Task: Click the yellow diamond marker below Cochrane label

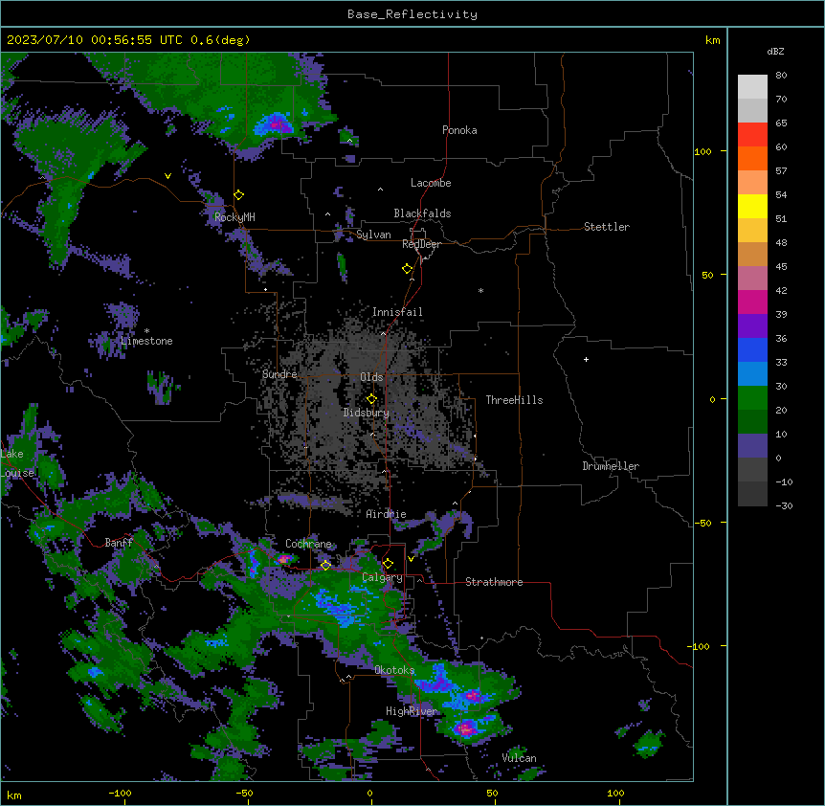Action: (x=325, y=565)
